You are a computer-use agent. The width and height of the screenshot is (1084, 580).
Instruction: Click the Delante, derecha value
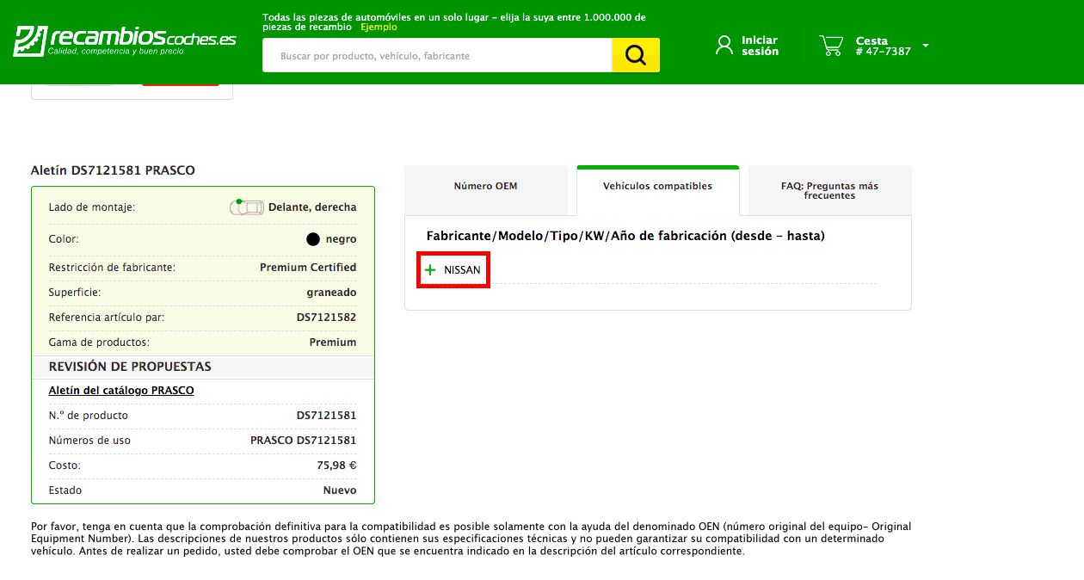(x=312, y=207)
